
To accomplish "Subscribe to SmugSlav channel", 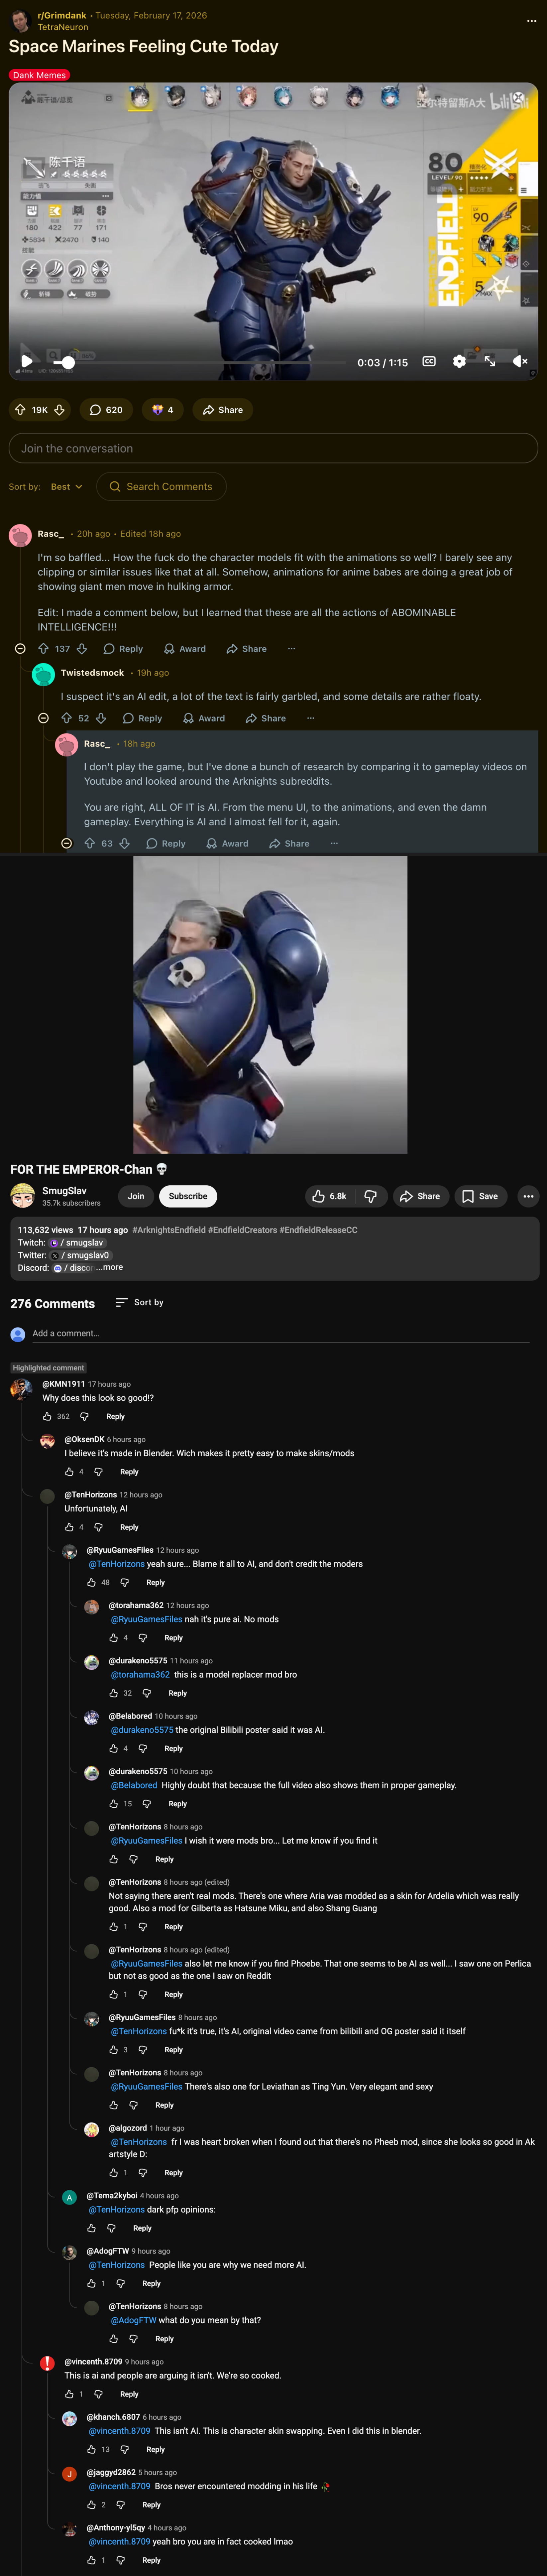I will (188, 1196).
